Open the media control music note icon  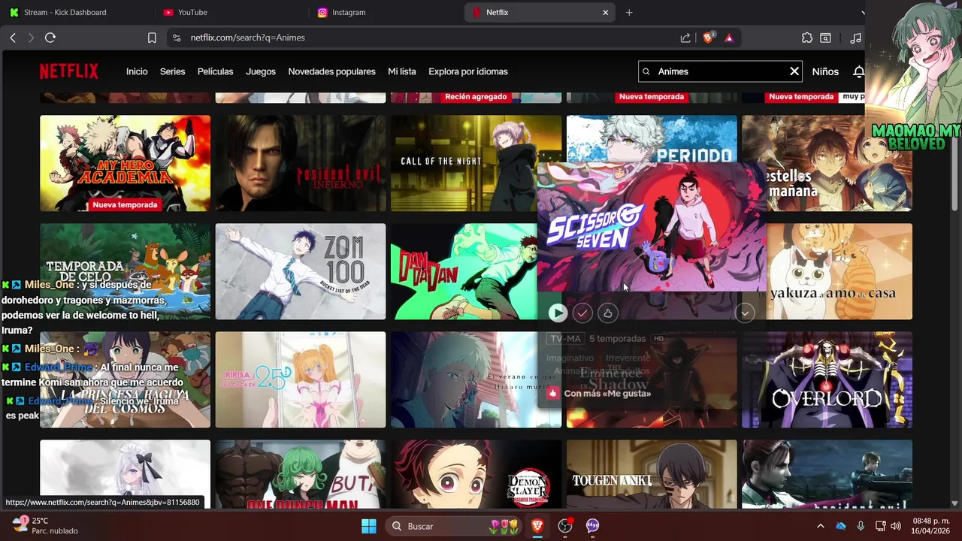(x=855, y=38)
